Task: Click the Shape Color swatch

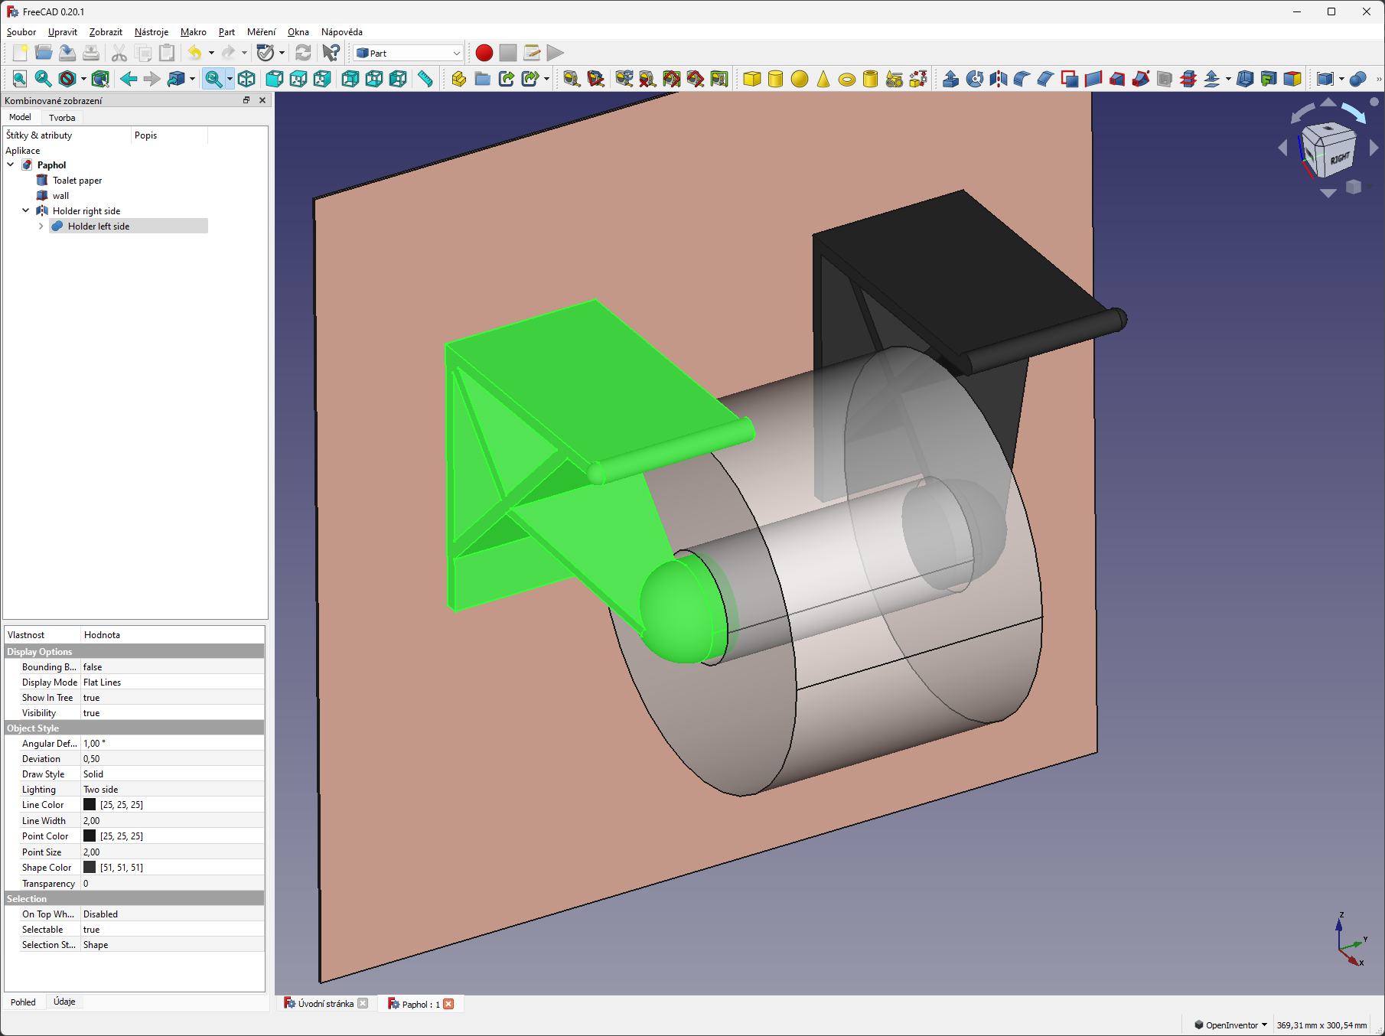Action: click(x=90, y=868)
